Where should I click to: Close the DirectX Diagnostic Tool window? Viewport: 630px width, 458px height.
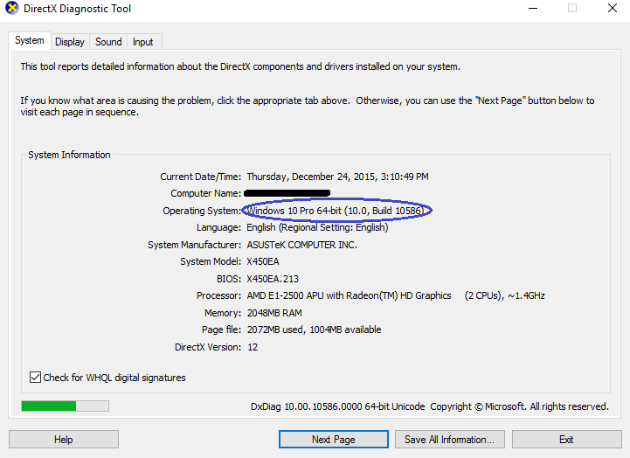(x=613, y=9)
